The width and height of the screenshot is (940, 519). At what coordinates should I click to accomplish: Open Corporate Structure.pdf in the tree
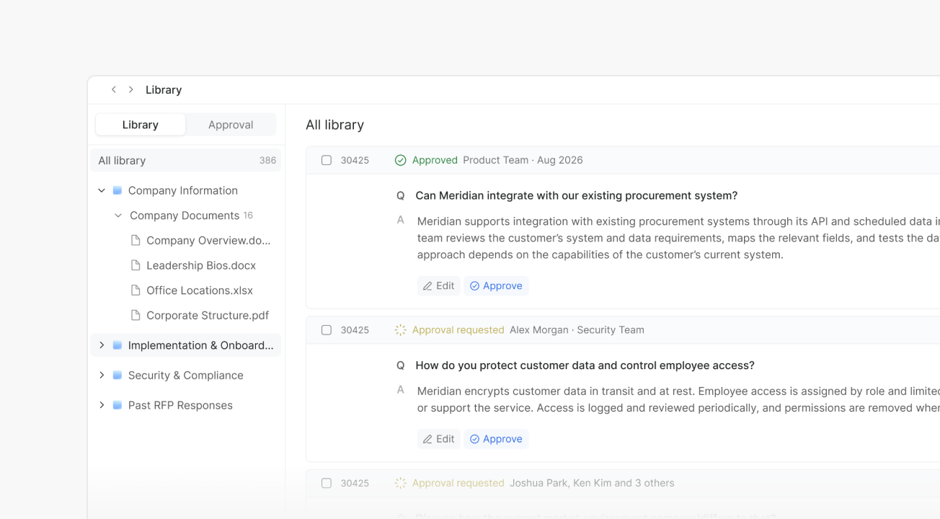208,315
